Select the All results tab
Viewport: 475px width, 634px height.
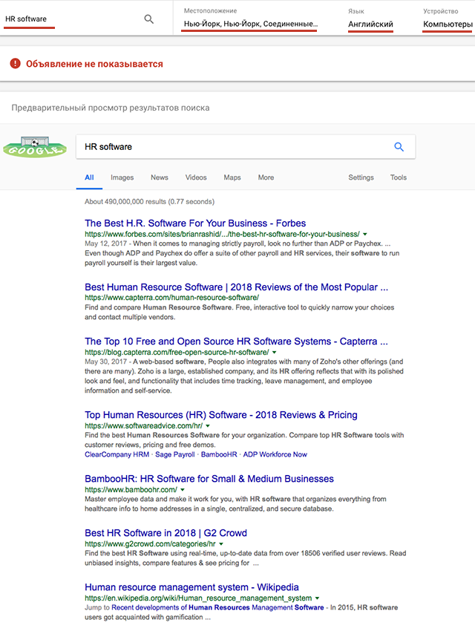pyautogui.click(x=89, y=177)
